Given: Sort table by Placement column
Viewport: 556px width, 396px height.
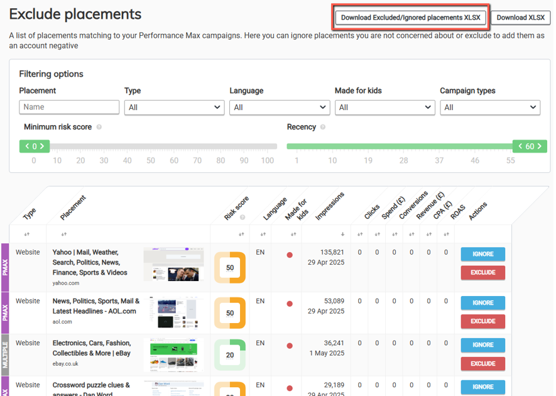Looking at the screenshot, I should click(62, 234).
